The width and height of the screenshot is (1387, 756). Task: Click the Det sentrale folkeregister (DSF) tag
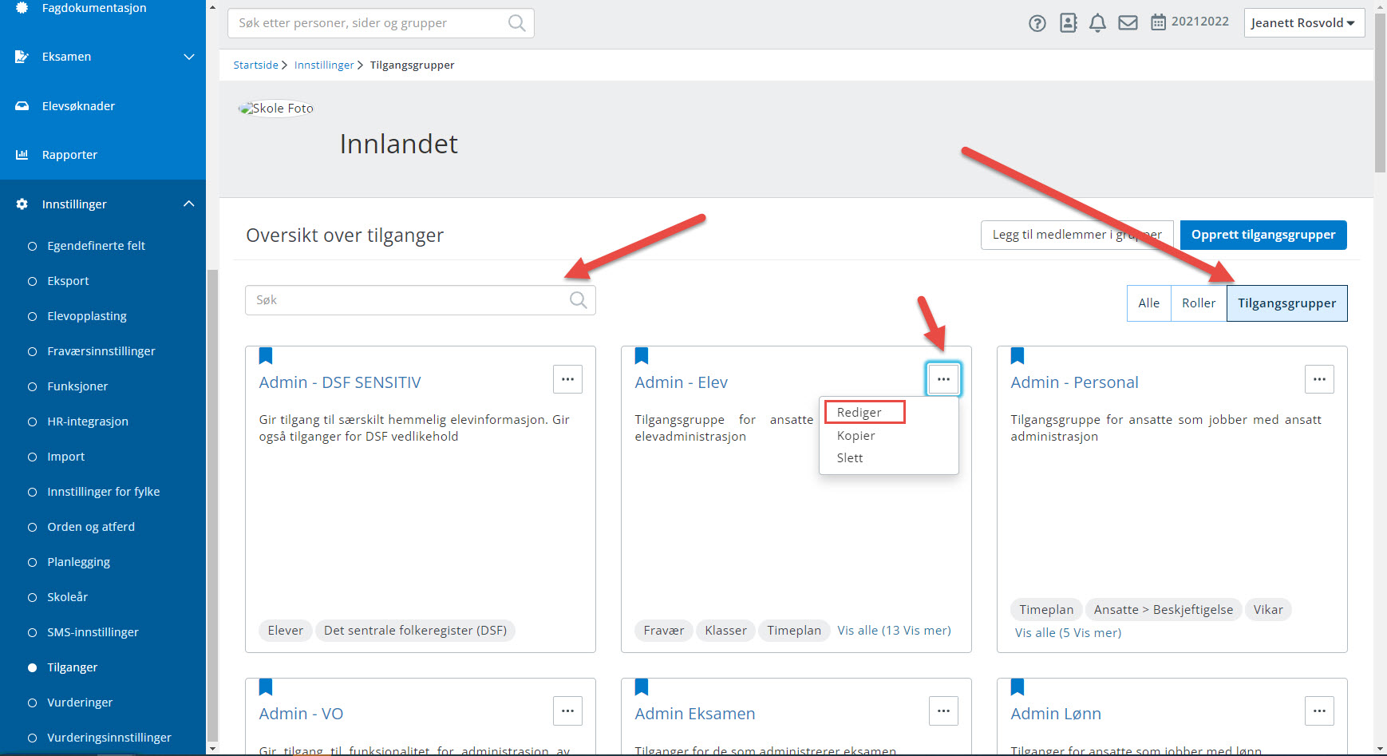click(415, 631)
